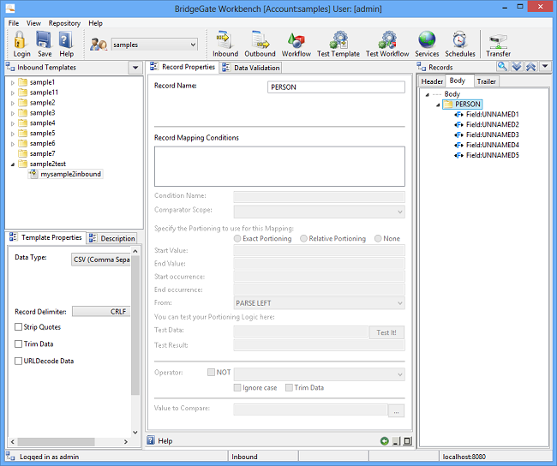557x466 pixels.
Task: Click the Record Mapping Conditions list box
Action: [x=279, y=166]
